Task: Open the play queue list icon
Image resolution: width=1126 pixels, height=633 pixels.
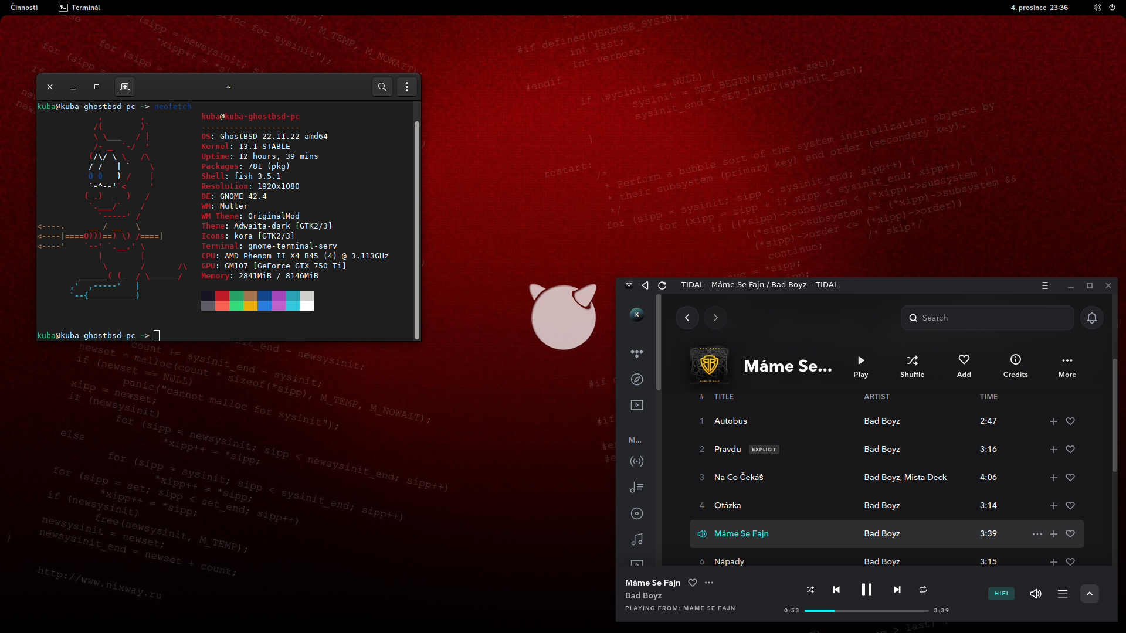Action: tap(1063, 594)
